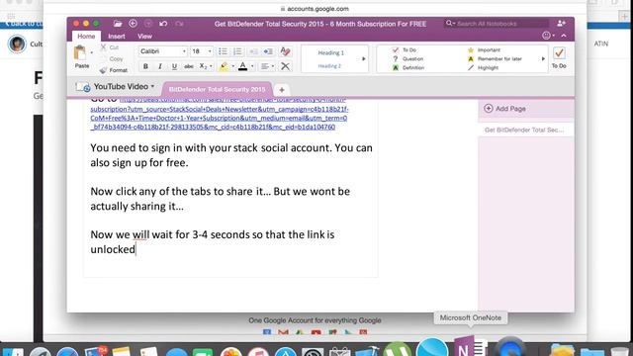633x356 pixels.
Task: Toggle subscript X2 formatting
Action: tap(203, 66)
